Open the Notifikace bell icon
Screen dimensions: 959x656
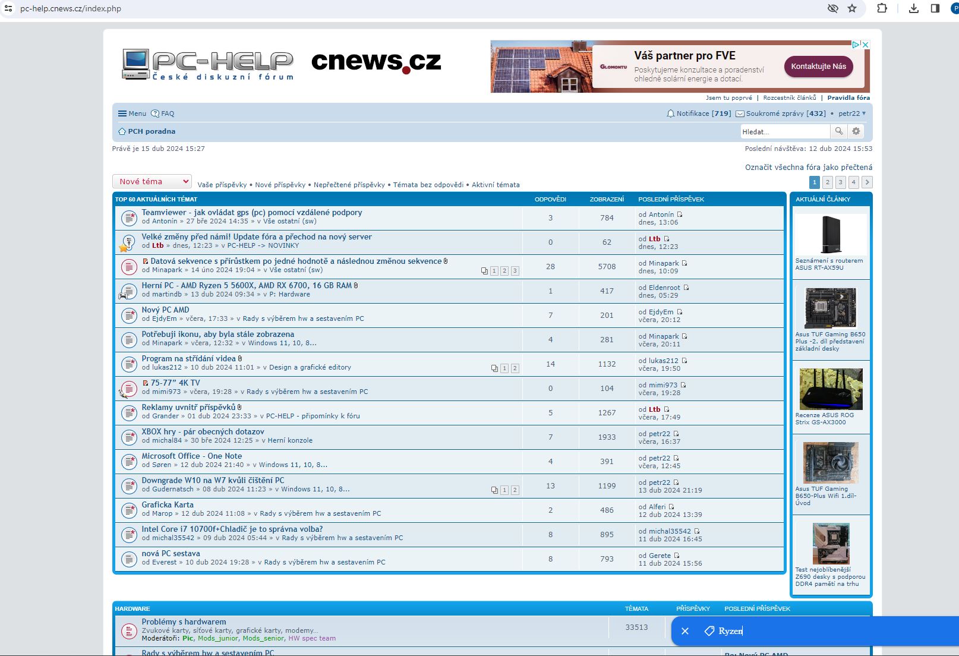pos(670,113)
